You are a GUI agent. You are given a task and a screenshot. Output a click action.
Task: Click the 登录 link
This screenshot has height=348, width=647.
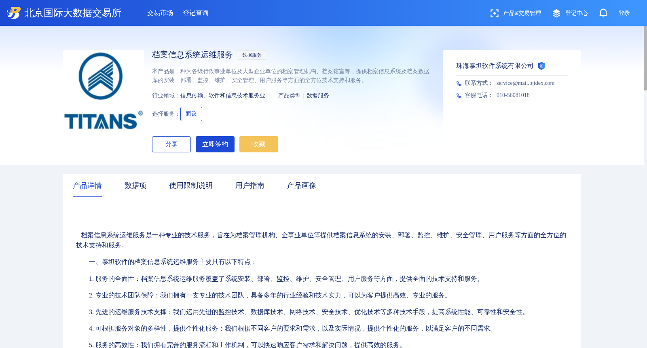tap(624, 13)
